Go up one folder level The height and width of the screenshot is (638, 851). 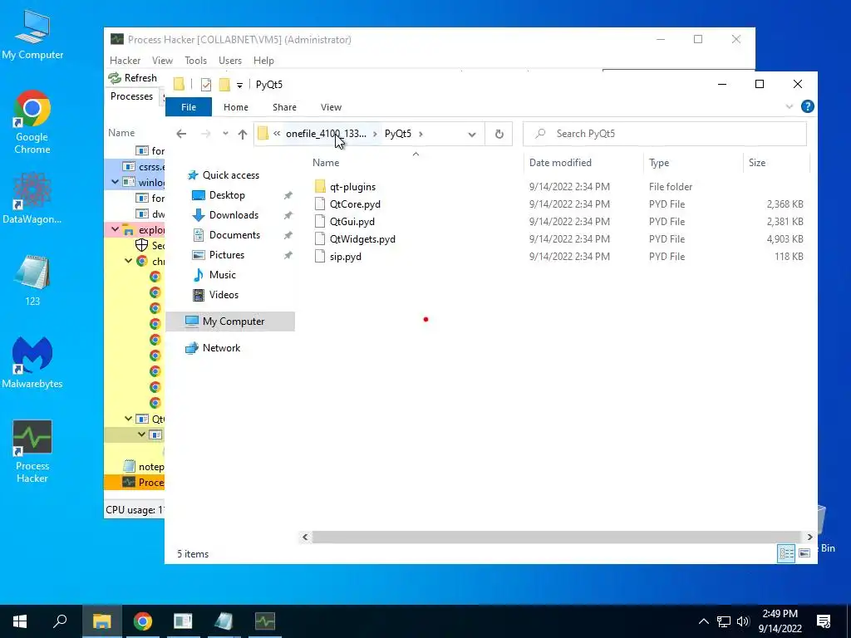pyautogui.click(x=242, y=134)
